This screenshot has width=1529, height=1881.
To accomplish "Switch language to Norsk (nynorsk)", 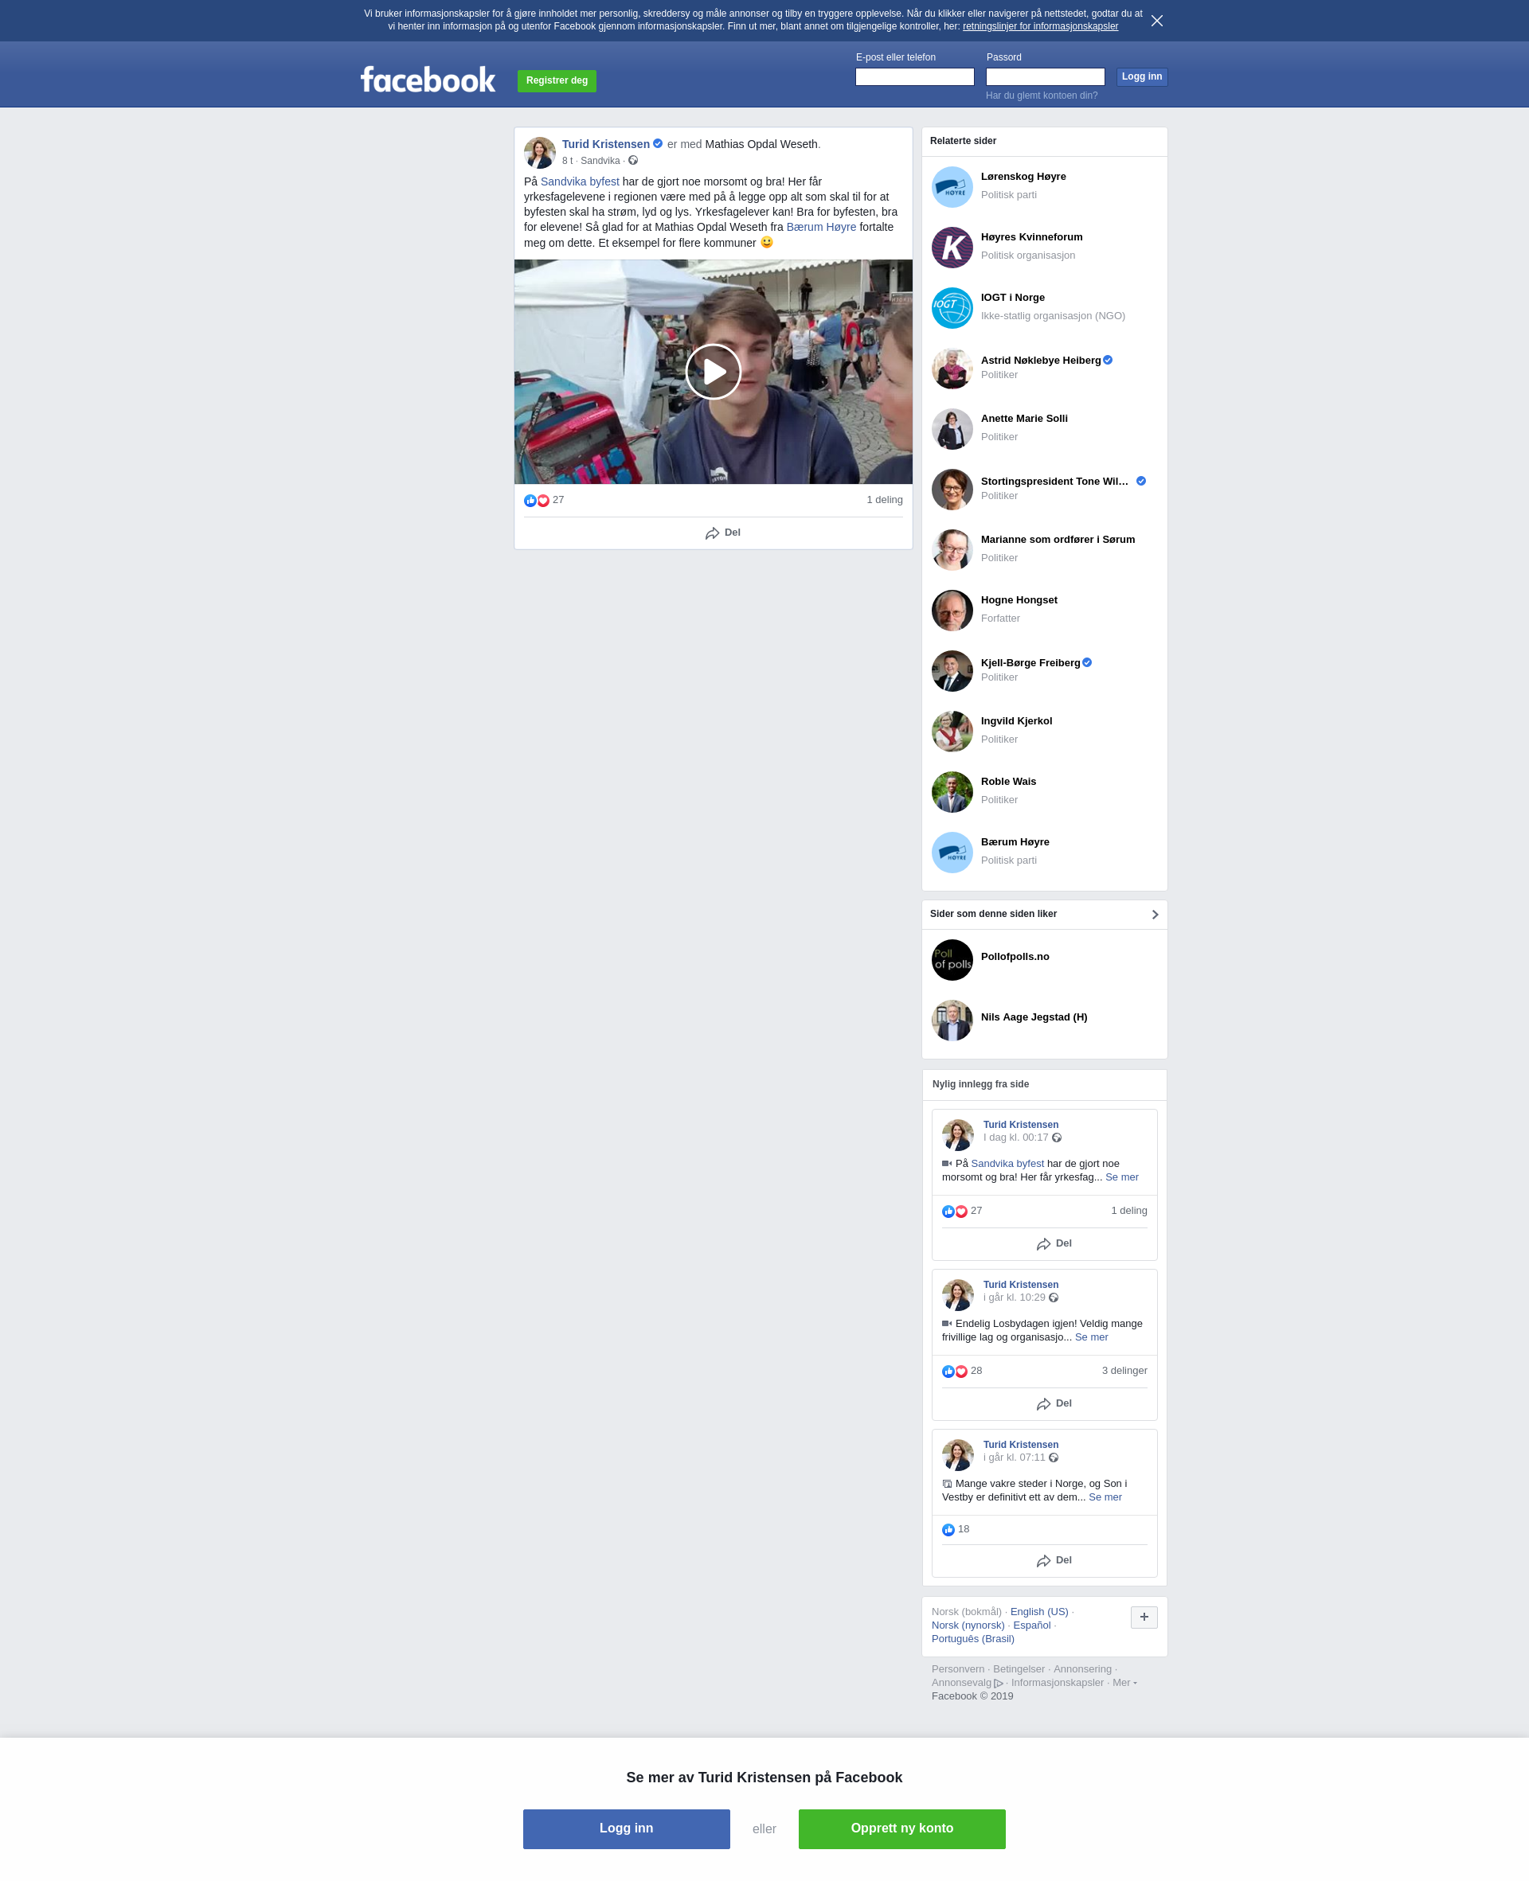I will pos(968,1625).
